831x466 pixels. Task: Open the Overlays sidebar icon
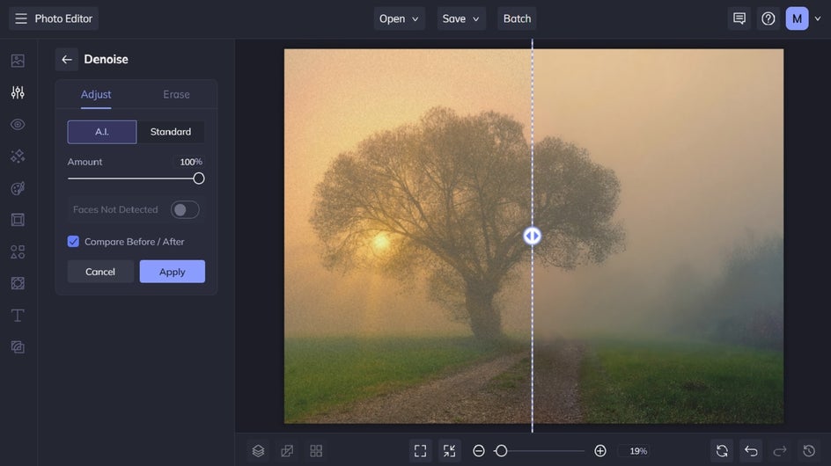tap(18, 283)
